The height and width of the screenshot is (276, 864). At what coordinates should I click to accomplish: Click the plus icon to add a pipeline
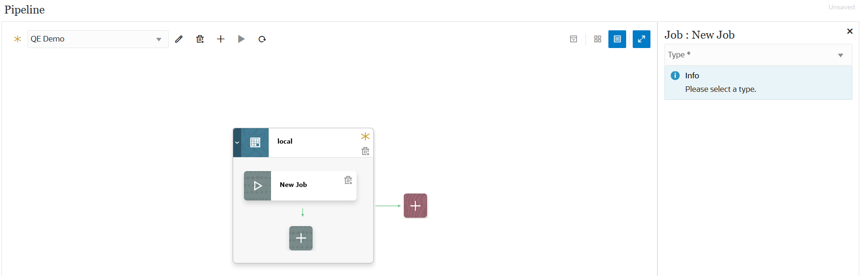pos(221,39)
